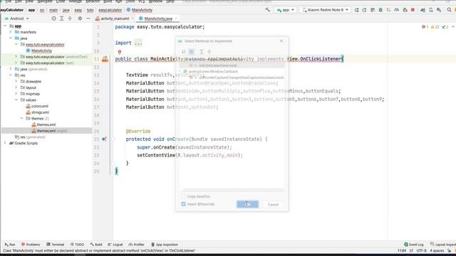Image resolution: width=456 pixels, height=256 pixels.
Task: Click the Device Manager phone icon
Action: 430,10
